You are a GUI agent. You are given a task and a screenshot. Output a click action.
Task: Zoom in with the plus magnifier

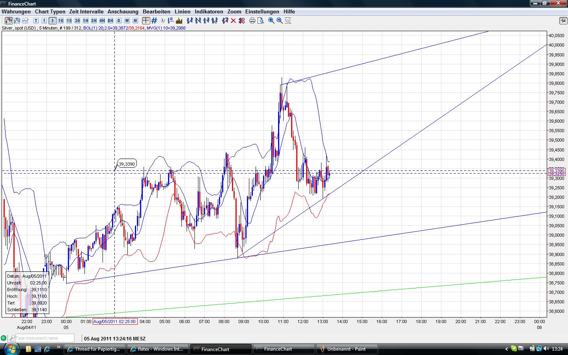click(x=271, y=21)
